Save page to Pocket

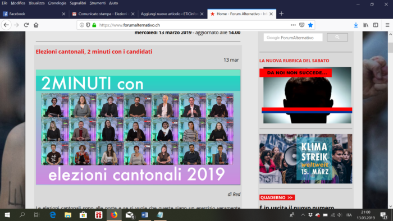point(302,25)
